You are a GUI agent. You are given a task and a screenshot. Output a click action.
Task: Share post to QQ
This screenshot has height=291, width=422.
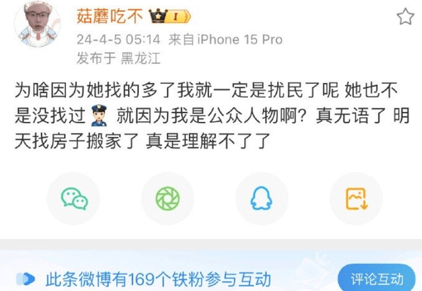click(262, 199)
